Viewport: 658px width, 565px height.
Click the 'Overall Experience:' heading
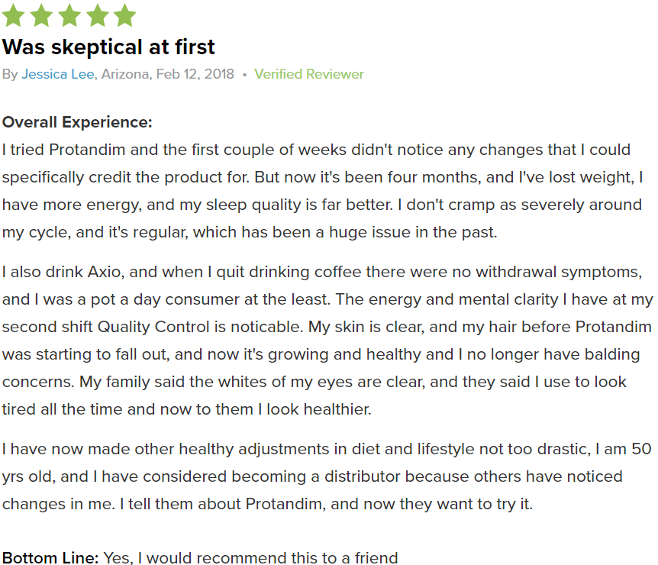coord(77,122)
